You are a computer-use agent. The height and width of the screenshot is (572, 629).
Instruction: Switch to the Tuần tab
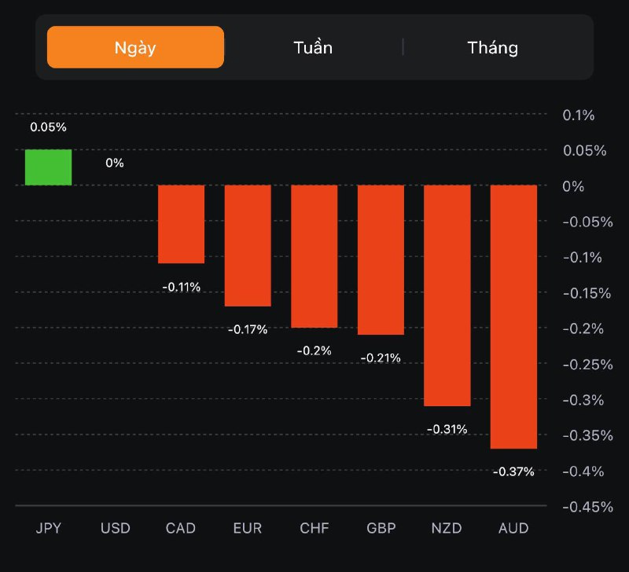313,47
